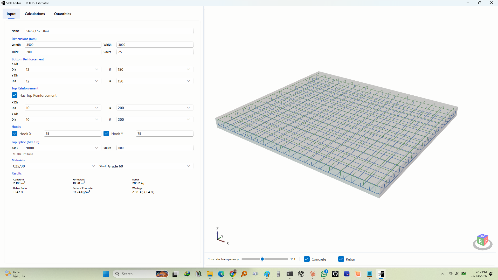Click in the slab Name field
Viewport: 498px width, 280px height.
point(109,31)
